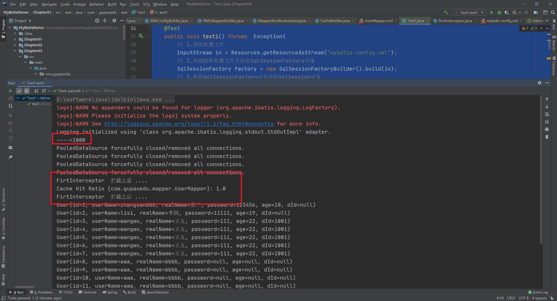Open Project Structure from the top toolbar
The height and width of the screenshot is (301, 557).
pyautogui.click(x=536, y=12)
